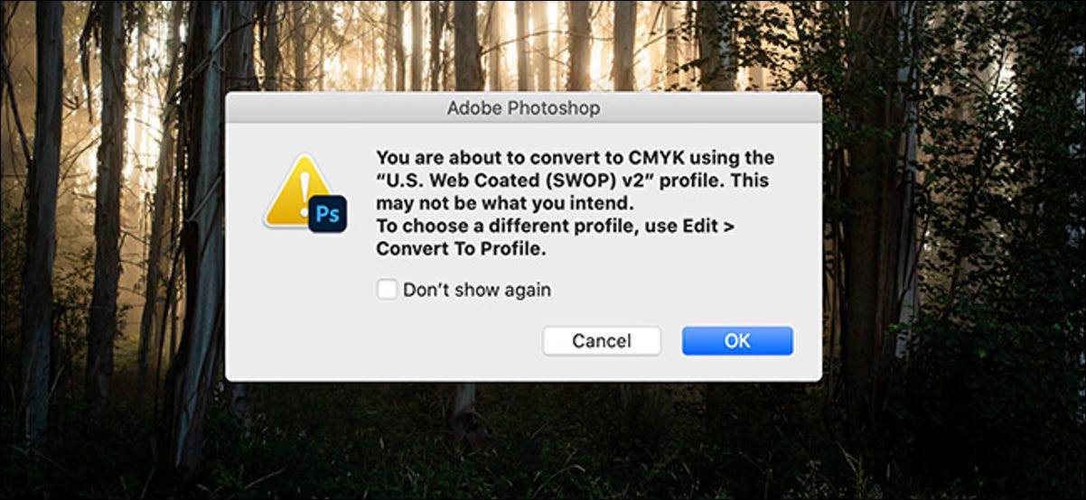Click the blank area right of the checkbox label

click(678, 290)
